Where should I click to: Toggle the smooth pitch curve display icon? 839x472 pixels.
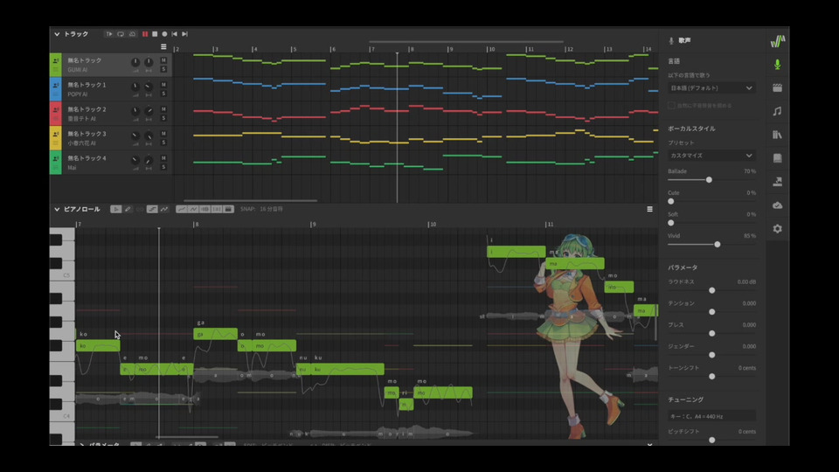182,209
